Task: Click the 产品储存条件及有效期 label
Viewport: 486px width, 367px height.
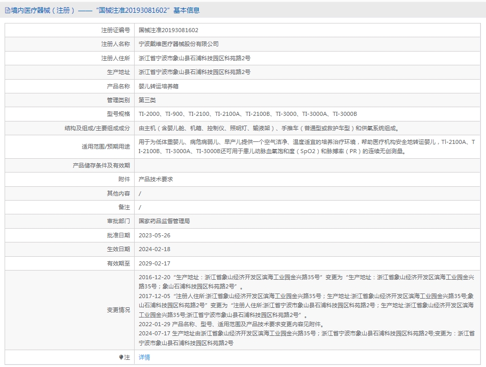Action: [x=101, y=165]
